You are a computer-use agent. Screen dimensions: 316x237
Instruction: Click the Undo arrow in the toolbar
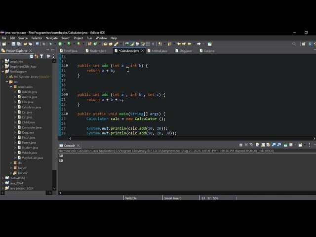tap(25, 44)
